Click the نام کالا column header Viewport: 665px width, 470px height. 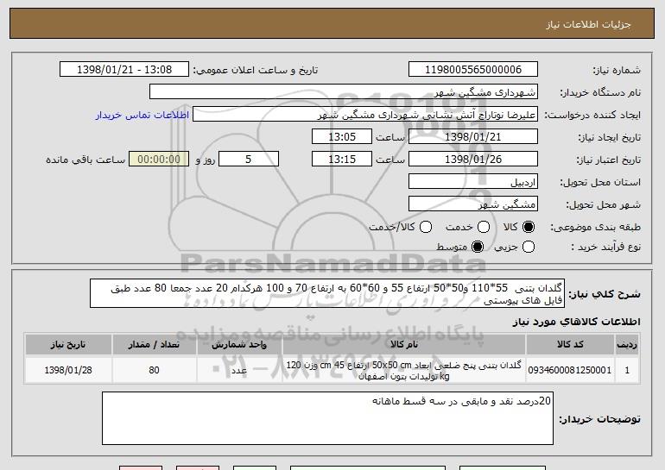[x=404, y=345]
